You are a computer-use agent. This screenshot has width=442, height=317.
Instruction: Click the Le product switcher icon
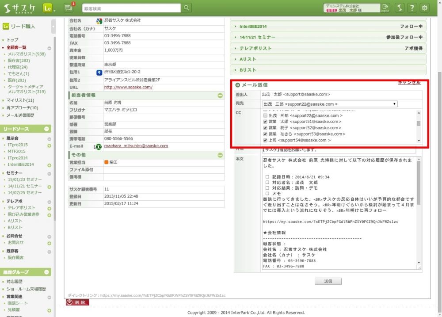point(48,8)
